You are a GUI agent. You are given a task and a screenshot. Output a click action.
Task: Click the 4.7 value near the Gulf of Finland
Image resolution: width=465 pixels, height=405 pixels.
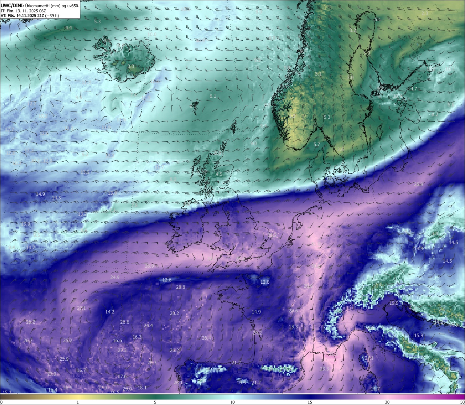[414, 89]
